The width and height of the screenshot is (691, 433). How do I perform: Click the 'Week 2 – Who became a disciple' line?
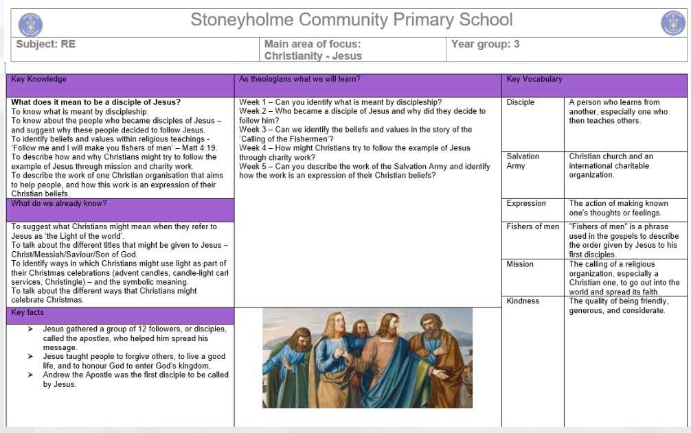click(x=362, y=116)
